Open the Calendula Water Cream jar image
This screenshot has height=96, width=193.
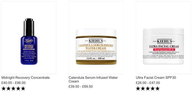tap(96, 46)
